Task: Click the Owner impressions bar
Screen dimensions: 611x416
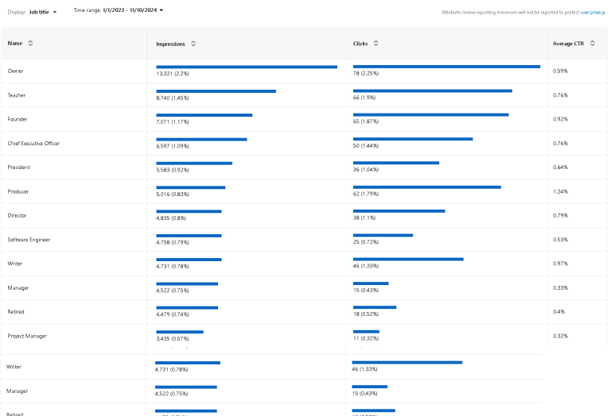Action: (x=247, y=67)
